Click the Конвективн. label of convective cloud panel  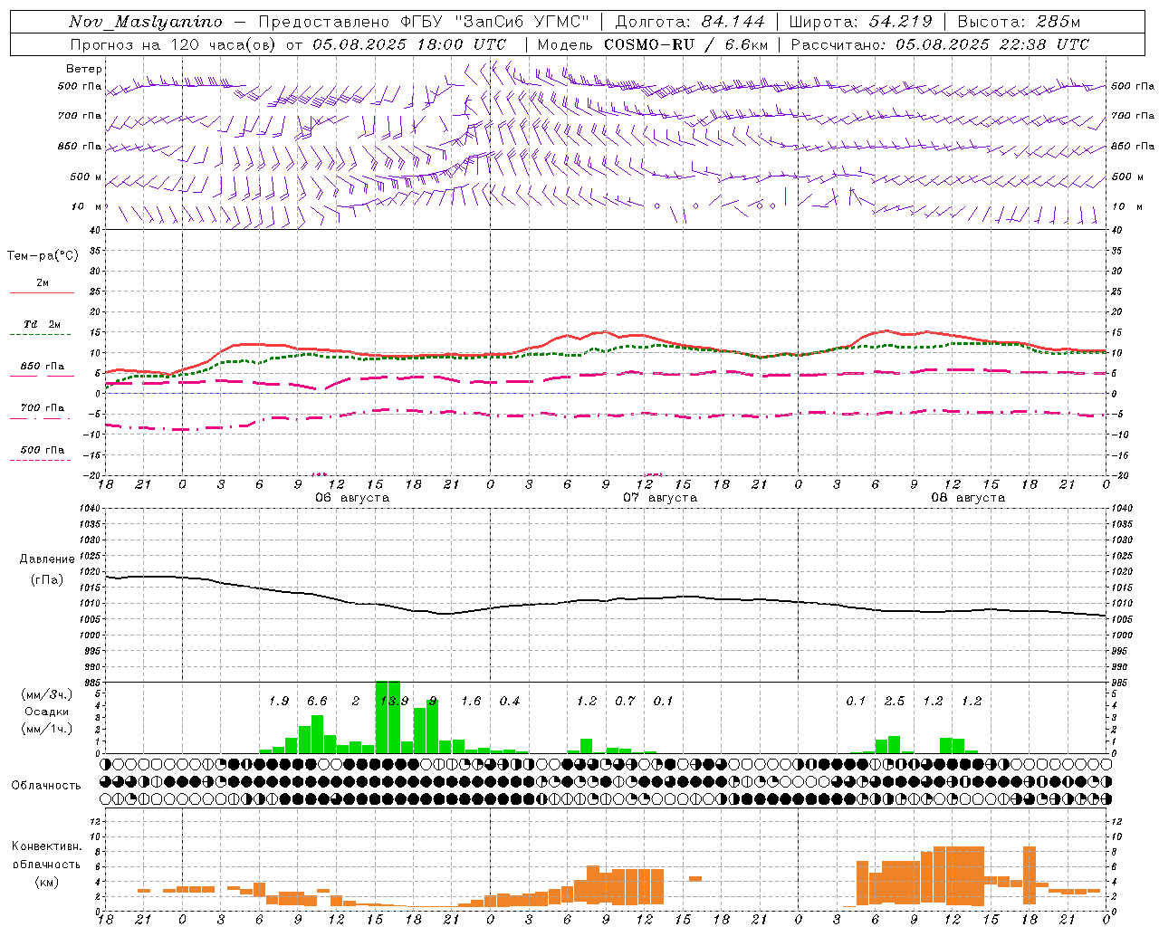(x=47, y=846)
